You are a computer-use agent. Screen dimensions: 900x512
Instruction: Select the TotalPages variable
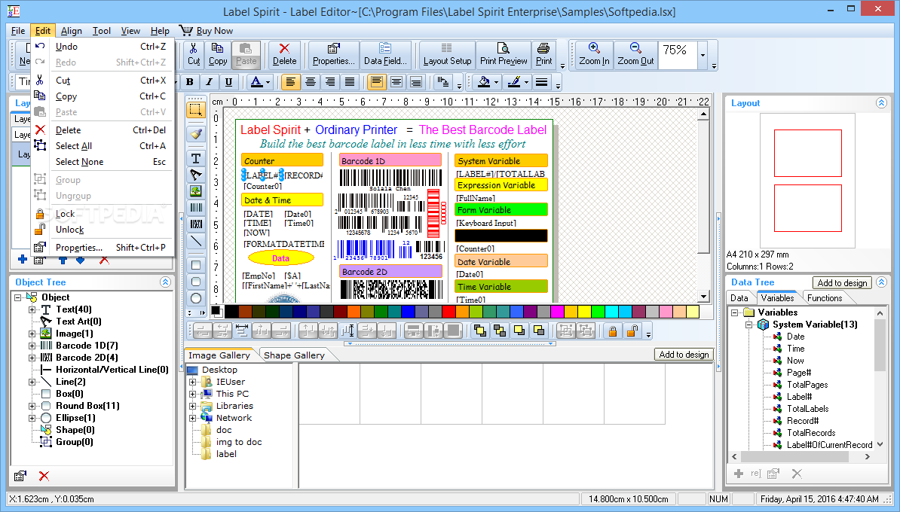pos(807,385)
